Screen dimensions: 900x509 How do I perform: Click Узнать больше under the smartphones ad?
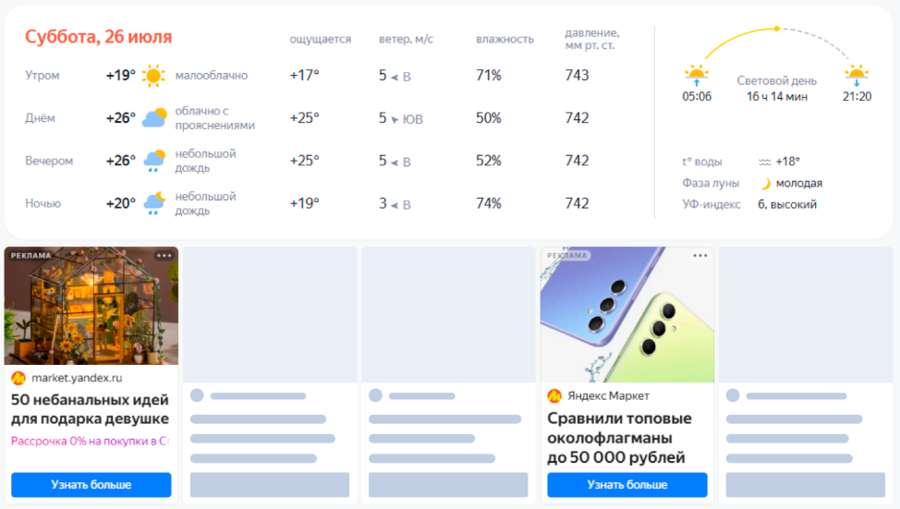[x=626, y=484]
